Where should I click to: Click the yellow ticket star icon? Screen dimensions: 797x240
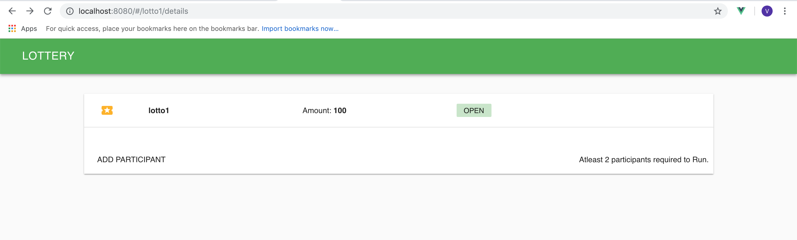click(x=107, y=110)
